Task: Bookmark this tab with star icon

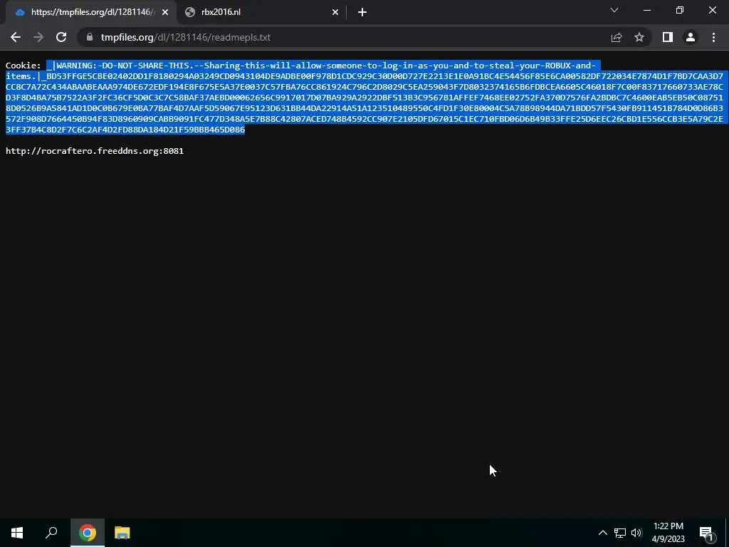Action: click(639, 37)
